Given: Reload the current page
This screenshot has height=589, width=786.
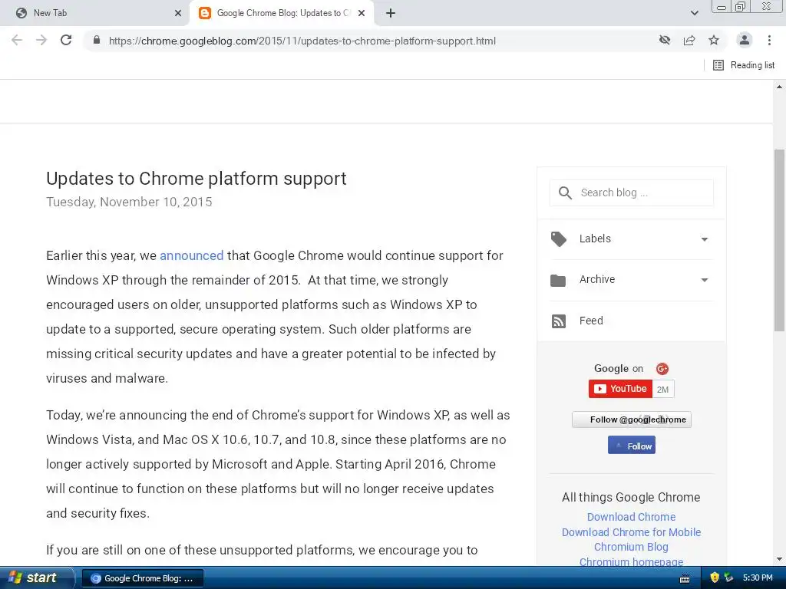Looking at the screenshot, I should coord(66,40).
